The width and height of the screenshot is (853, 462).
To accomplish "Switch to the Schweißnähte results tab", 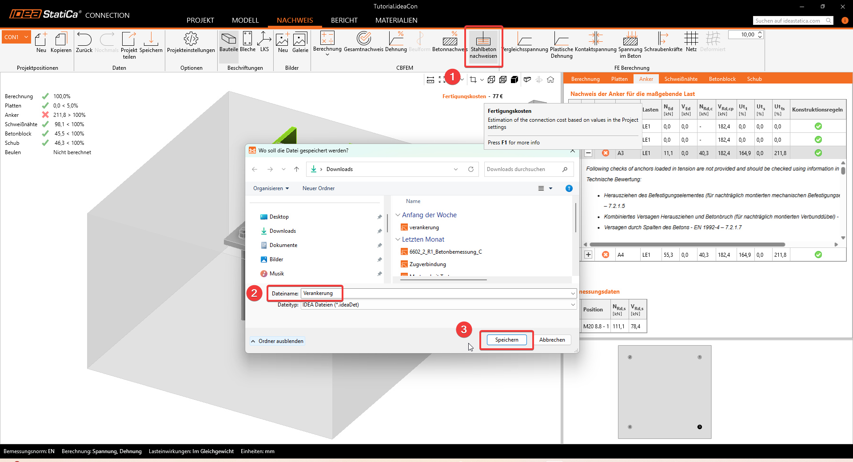I will click(x=681, y=79).
